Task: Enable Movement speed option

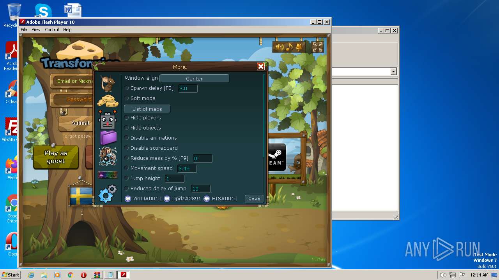Action: click(127, 168)
